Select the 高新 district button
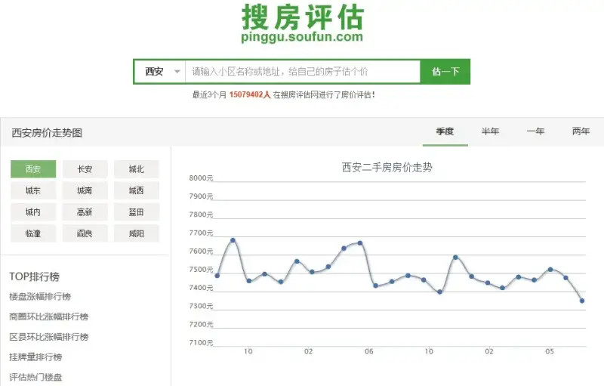The image size is (604, 386). click(x=85, y=212)
